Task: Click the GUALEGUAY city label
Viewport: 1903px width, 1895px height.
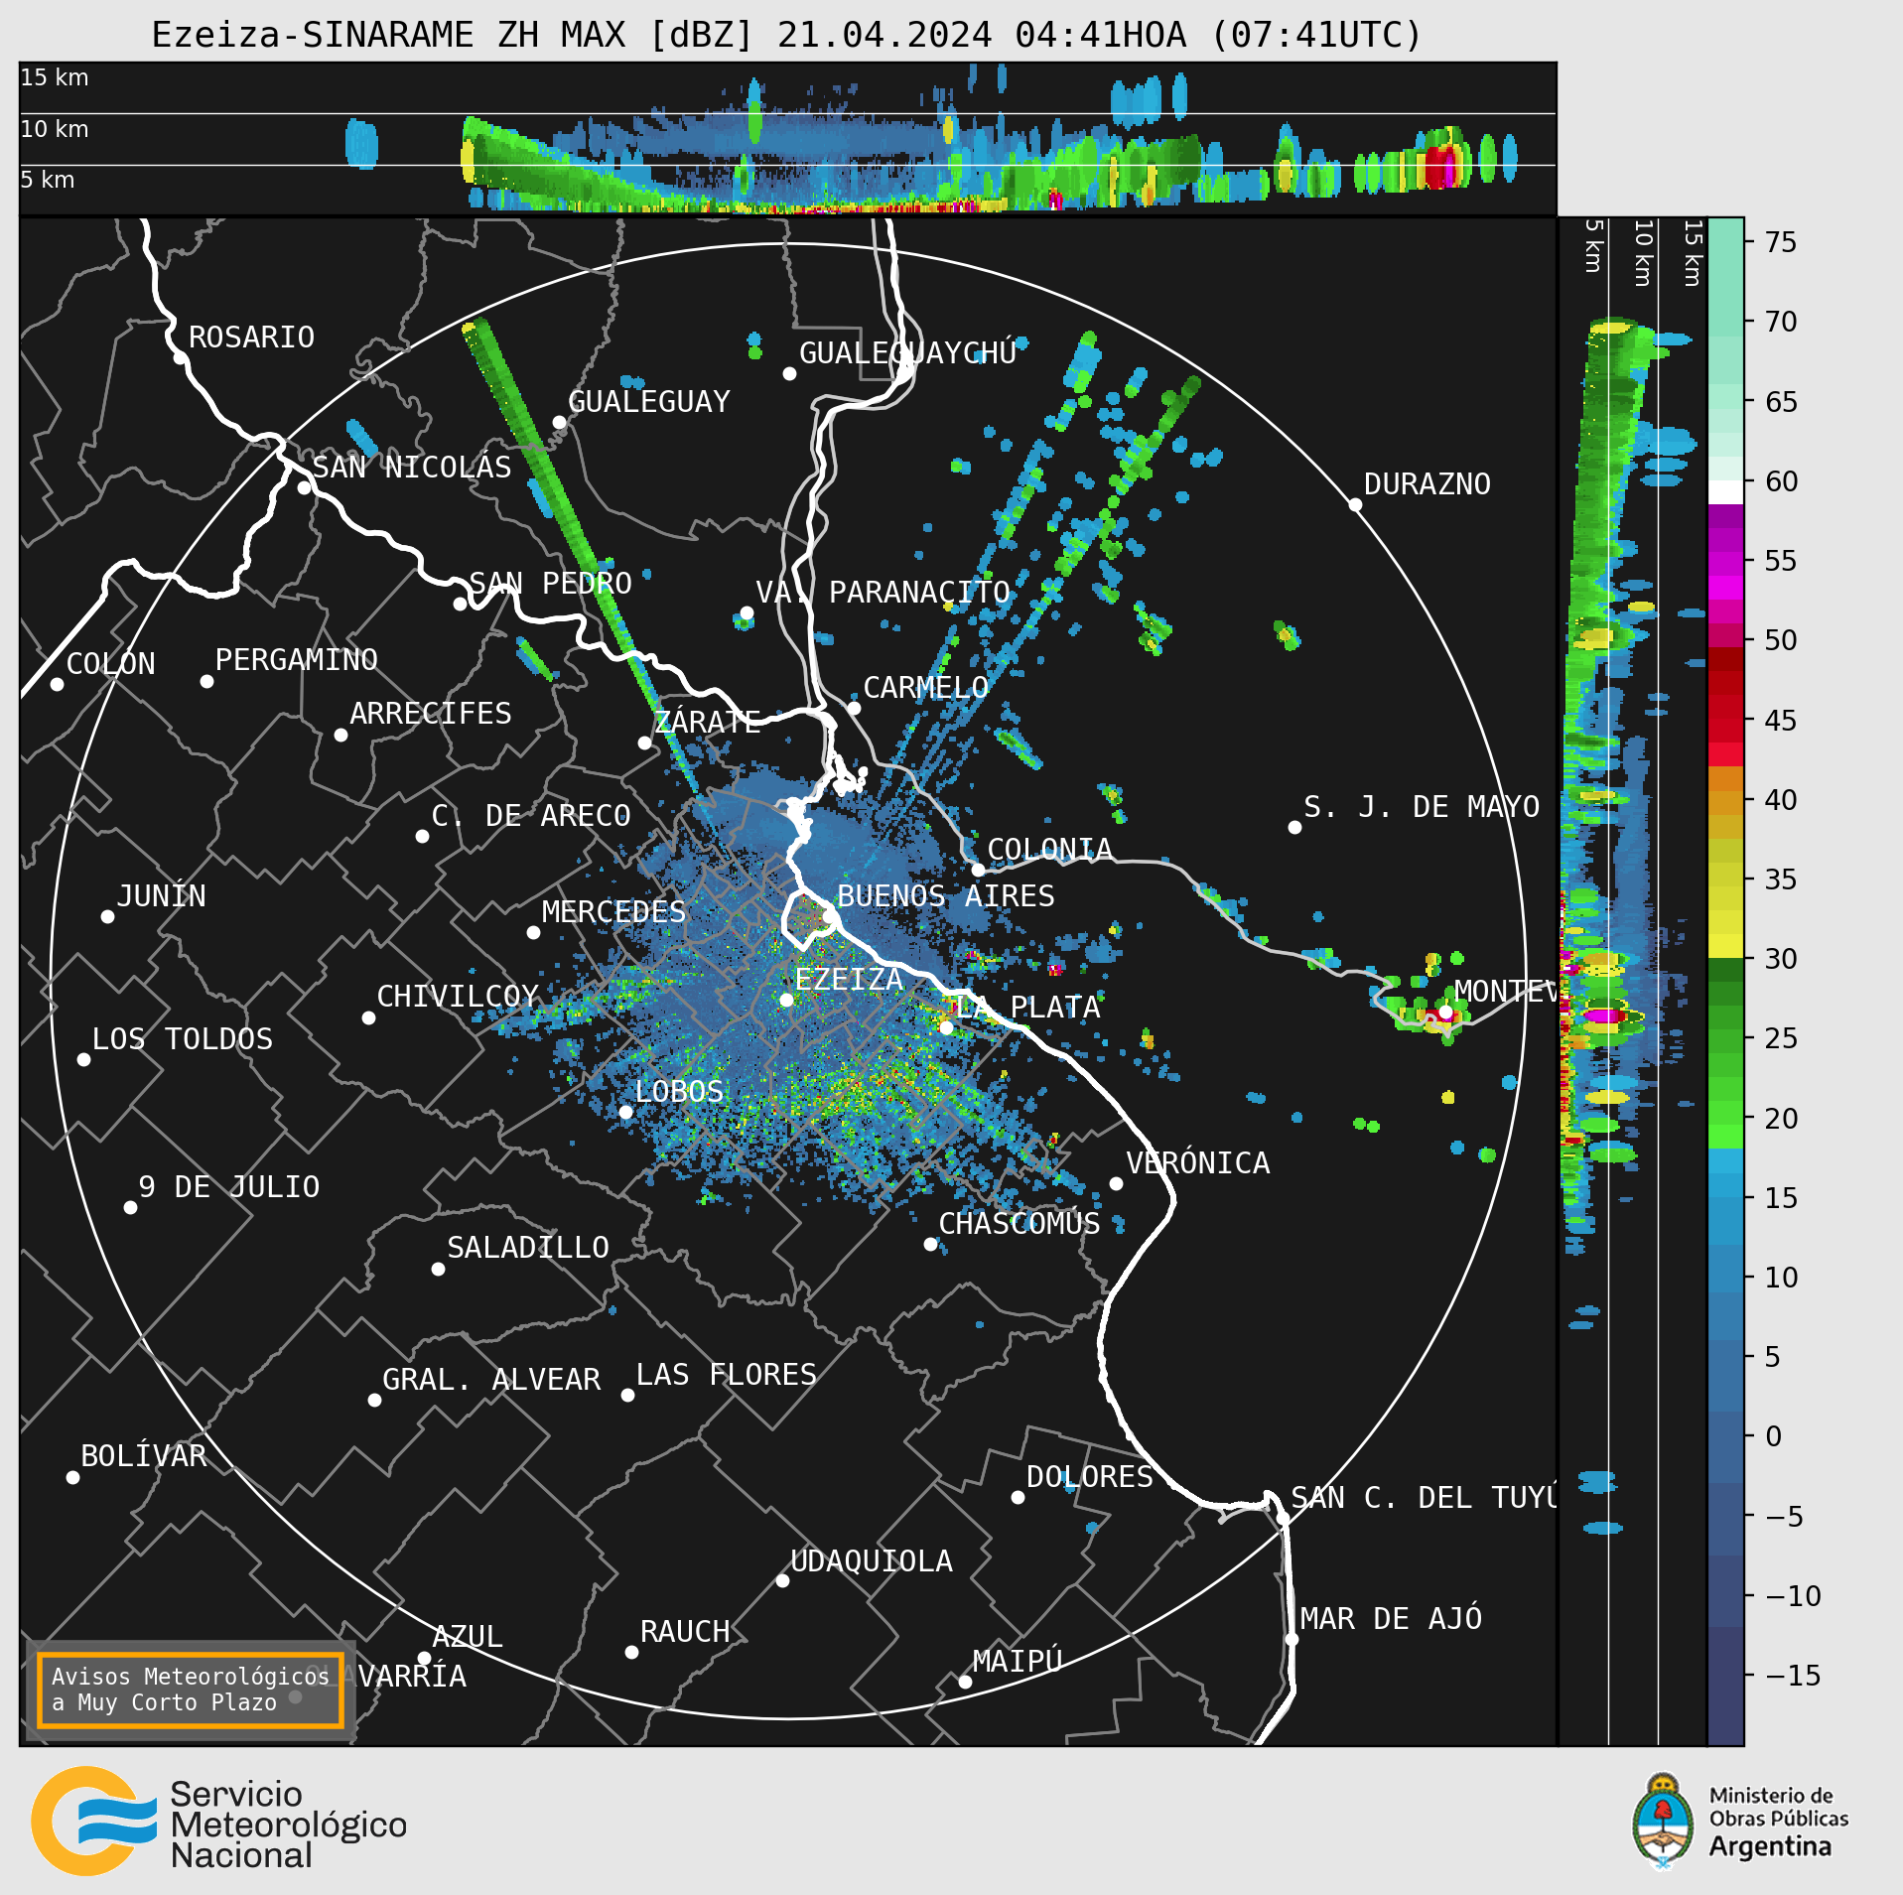Action: (648, 401)
